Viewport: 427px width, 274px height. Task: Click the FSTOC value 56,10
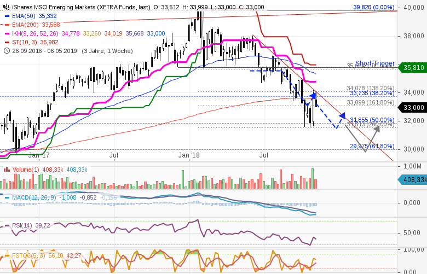click(55, 256)
